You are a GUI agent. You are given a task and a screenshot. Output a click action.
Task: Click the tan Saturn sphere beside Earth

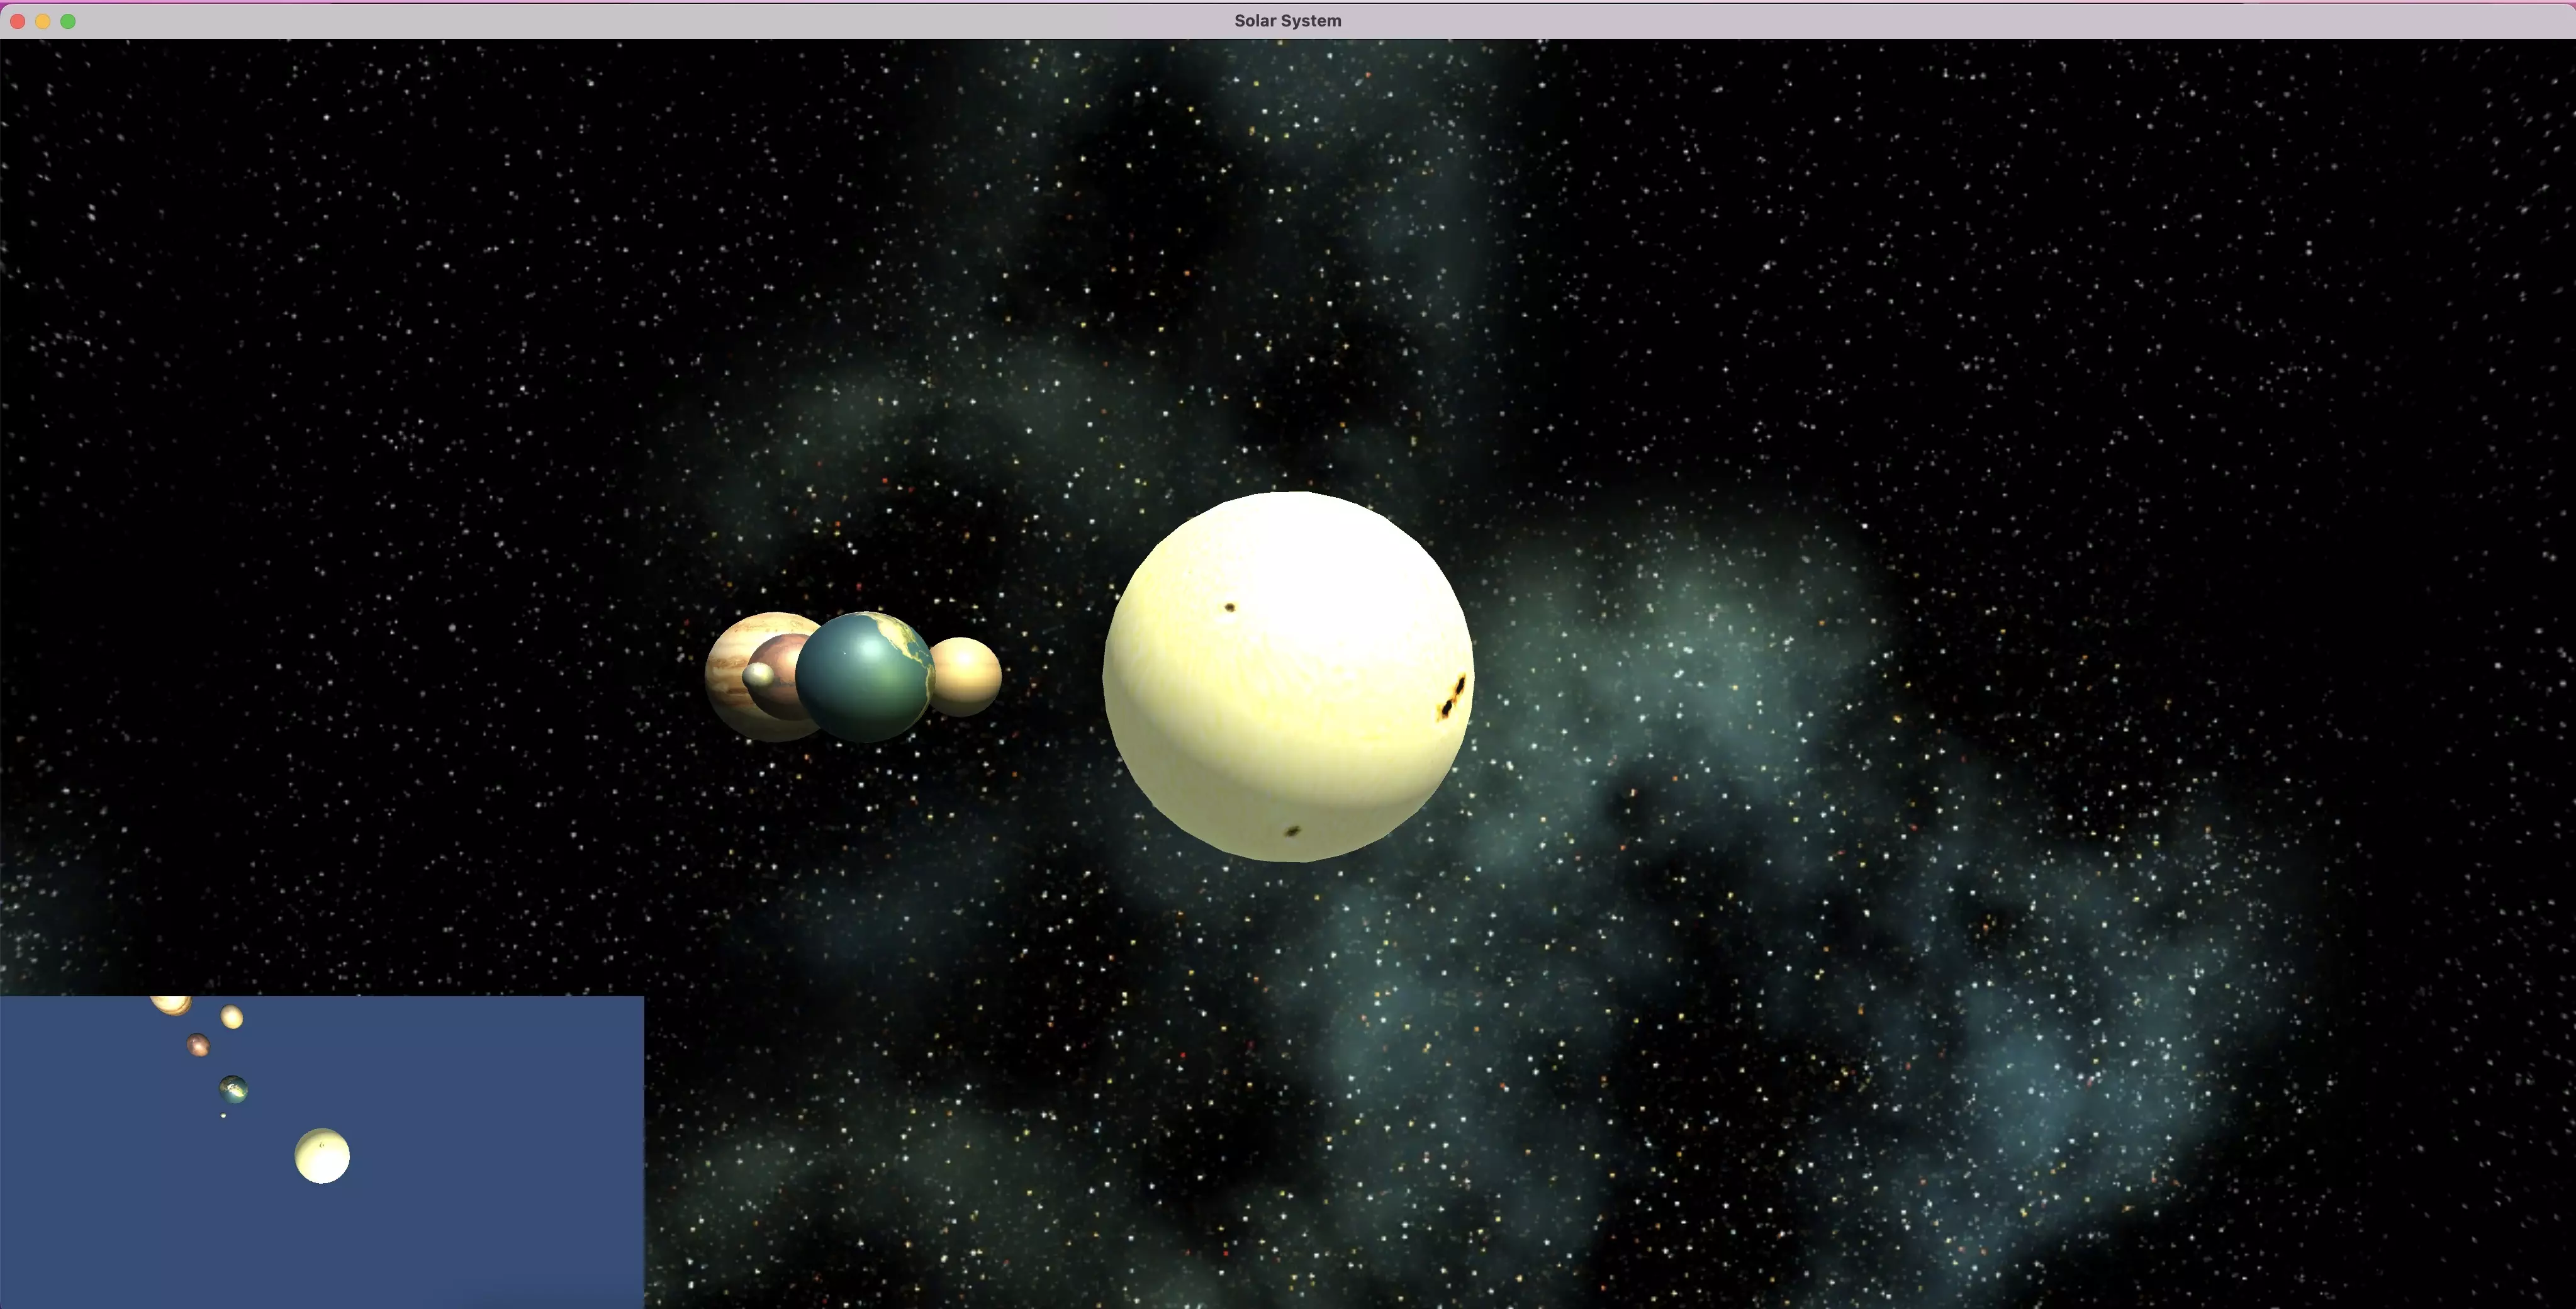pos(965,676)
